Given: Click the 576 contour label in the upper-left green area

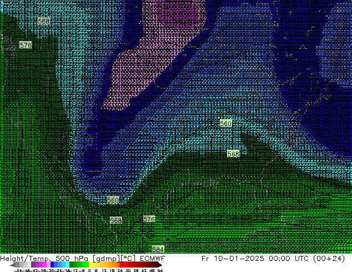Looking at the screenshot, I should pyautogui.click(x=26, y=45).
